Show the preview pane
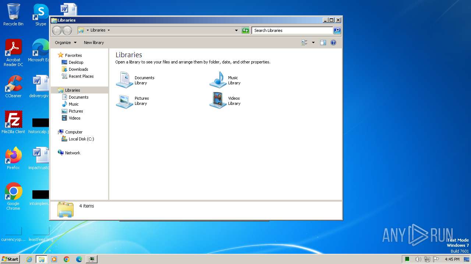This screenshot has width=471, height=264. pos(323,43)
